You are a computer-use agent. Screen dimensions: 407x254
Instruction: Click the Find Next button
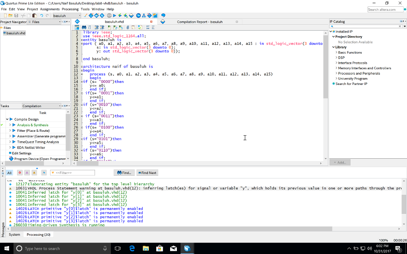(147, 173)
